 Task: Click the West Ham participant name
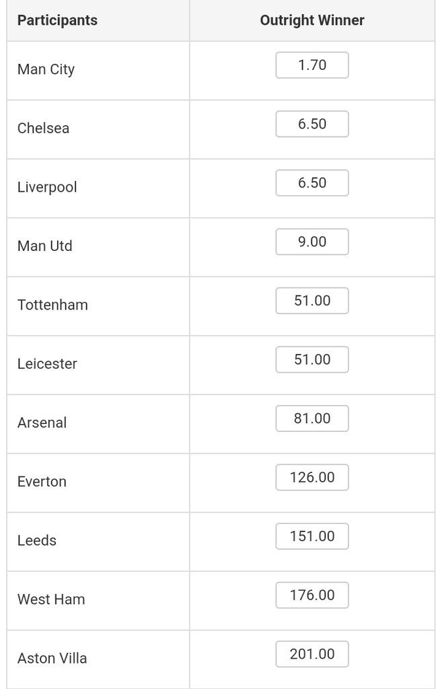coord(51,600)
